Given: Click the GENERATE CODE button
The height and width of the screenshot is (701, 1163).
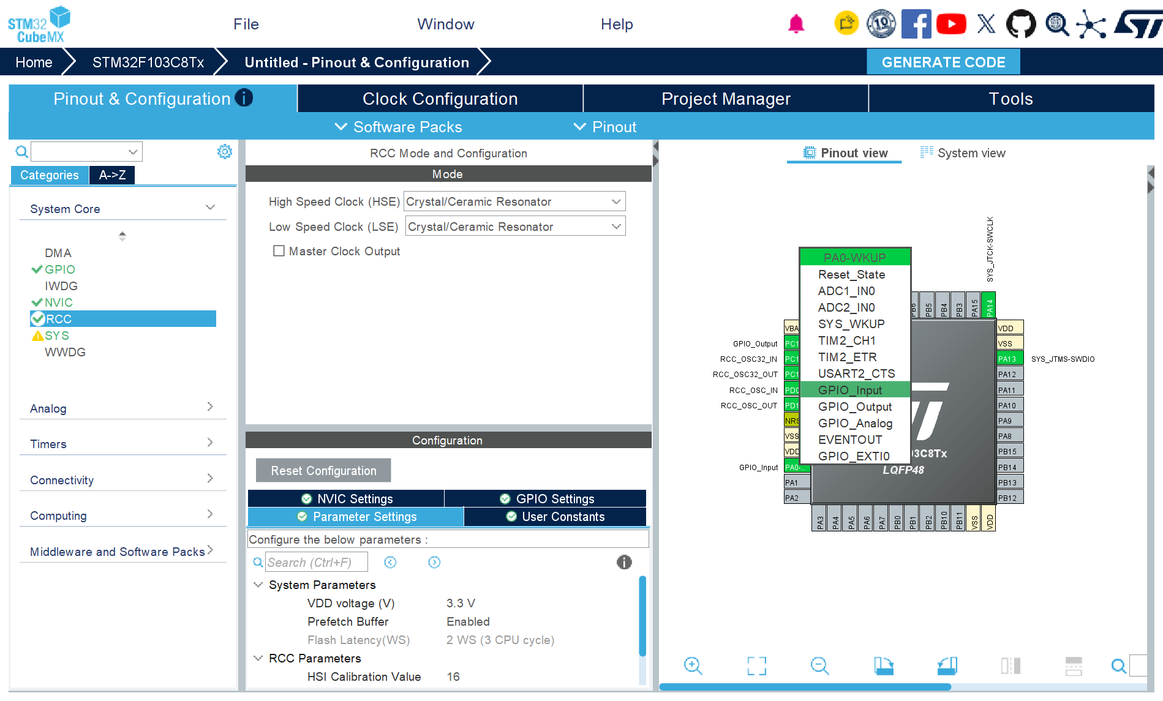Looking at the screenshot, I should [x=943, y=62].
